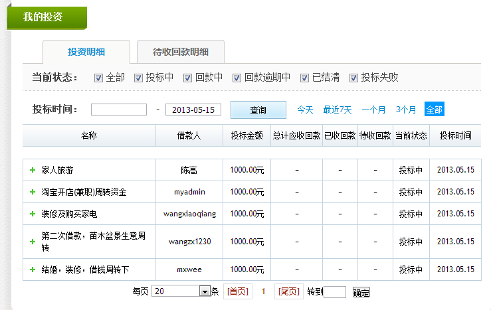Switch to the 待收回款明细 tab

(181, 52)
